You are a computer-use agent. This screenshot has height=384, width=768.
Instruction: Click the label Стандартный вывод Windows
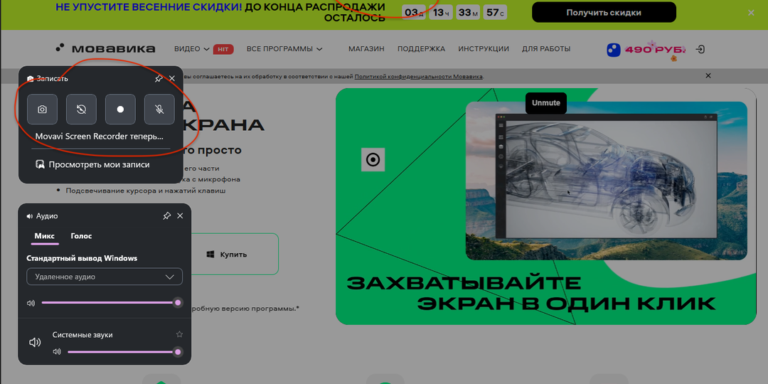click(82, 258)
